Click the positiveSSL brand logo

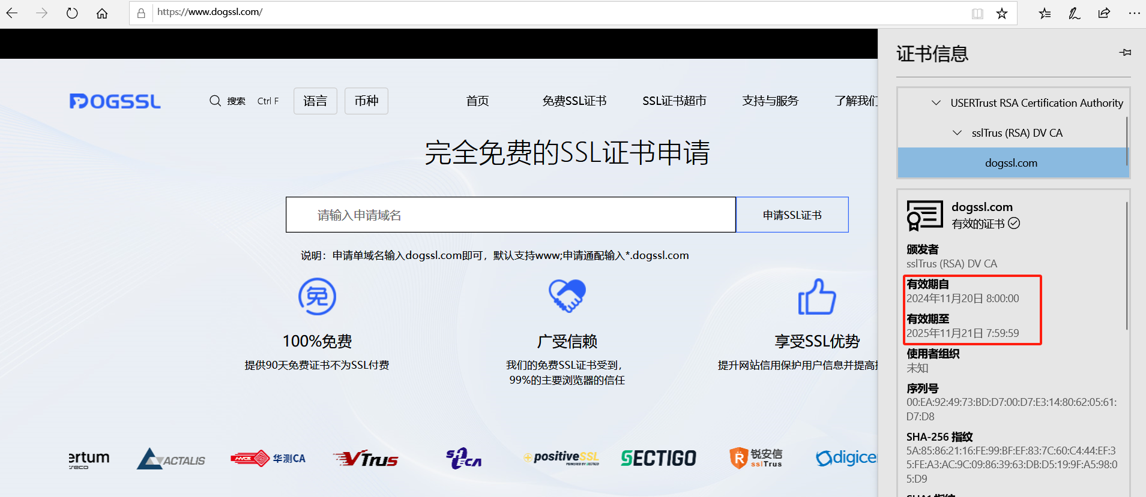pos(561,458)
